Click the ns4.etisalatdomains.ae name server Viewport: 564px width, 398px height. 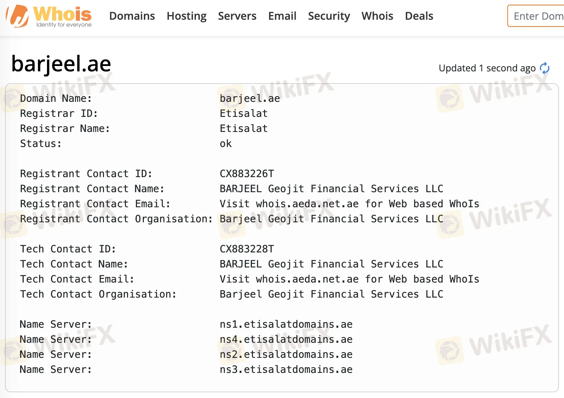(286, 340)
